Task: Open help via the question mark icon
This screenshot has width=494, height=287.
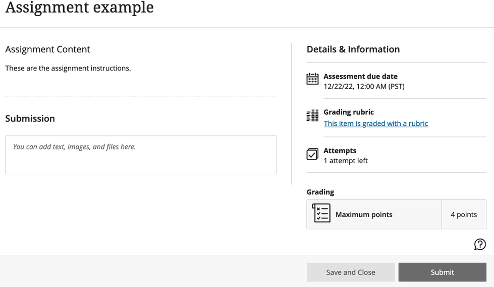Action: tap(480, 244)
